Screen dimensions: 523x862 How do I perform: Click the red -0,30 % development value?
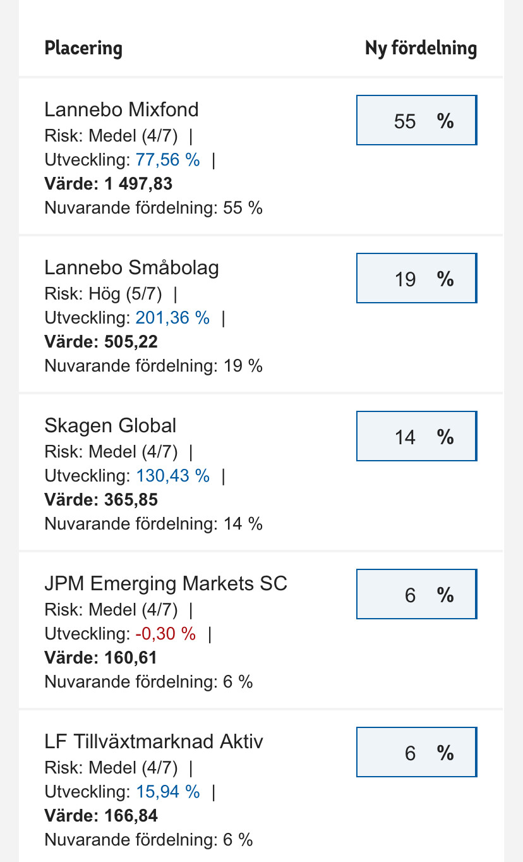(x=166, y=634)
